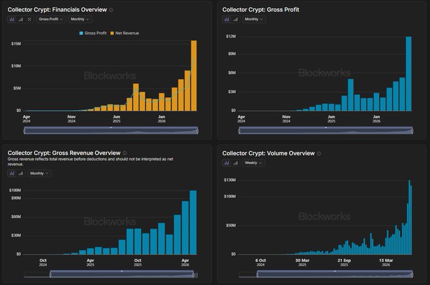The height and width of the screenshot is (285, 430).
Task: Open Monthly dropdown in Gross Profit panel
Action: [254, 19]
